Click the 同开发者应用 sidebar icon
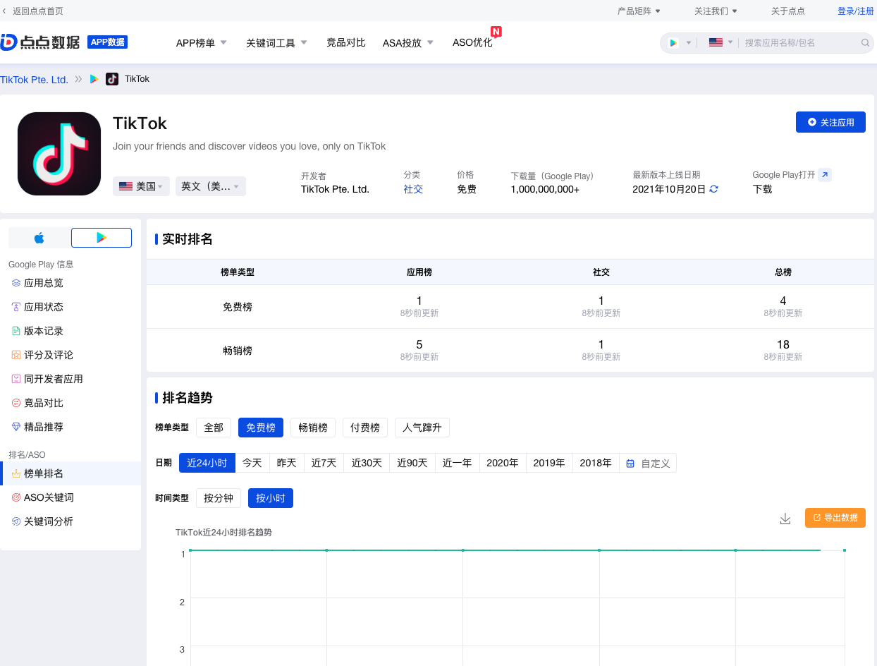The image size is (877, 666). click(x=16, y=379)
